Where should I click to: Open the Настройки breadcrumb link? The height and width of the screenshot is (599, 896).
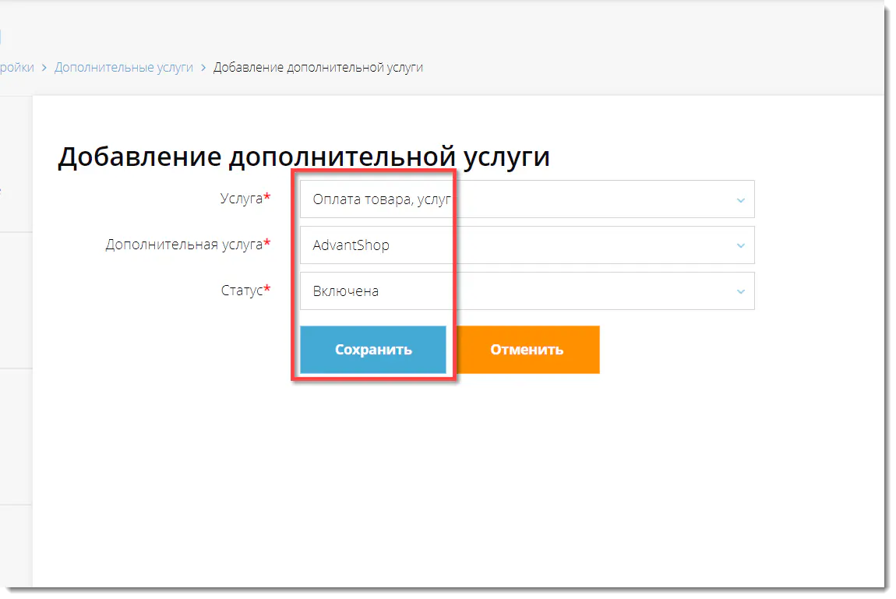[17, 68]
